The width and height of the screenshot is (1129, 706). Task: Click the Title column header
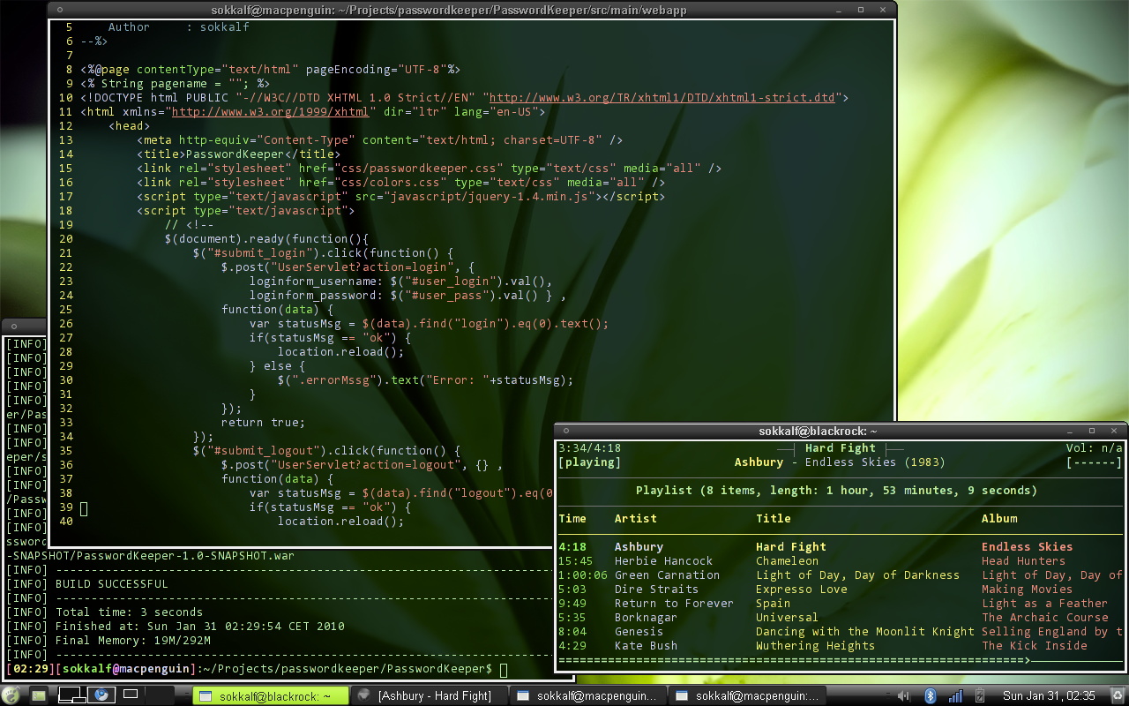774,519
